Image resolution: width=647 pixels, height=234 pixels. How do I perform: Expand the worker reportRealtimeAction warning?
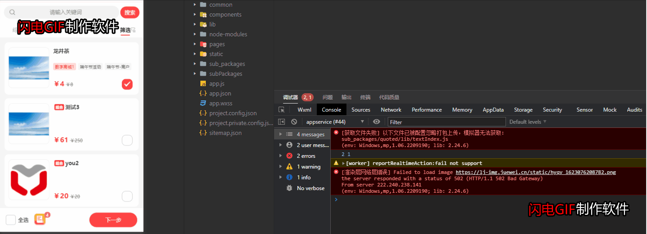click(343, 163)
